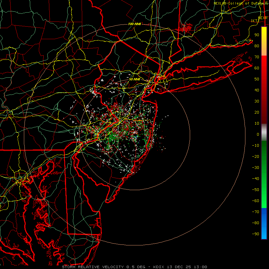Click the '-90' value on the velocity scale
This screenshot has height=269, width=269.
[256, 234]
